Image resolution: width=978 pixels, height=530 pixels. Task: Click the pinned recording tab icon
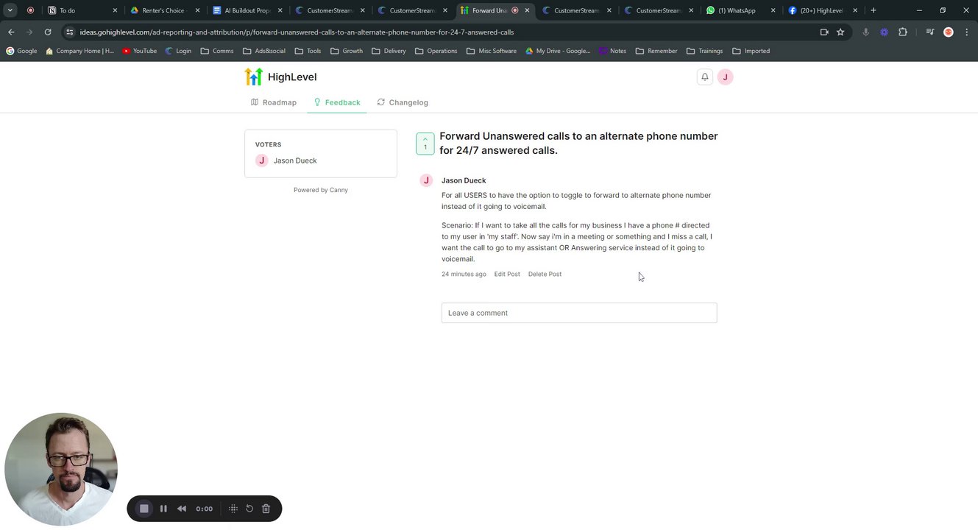coord(30,10)
